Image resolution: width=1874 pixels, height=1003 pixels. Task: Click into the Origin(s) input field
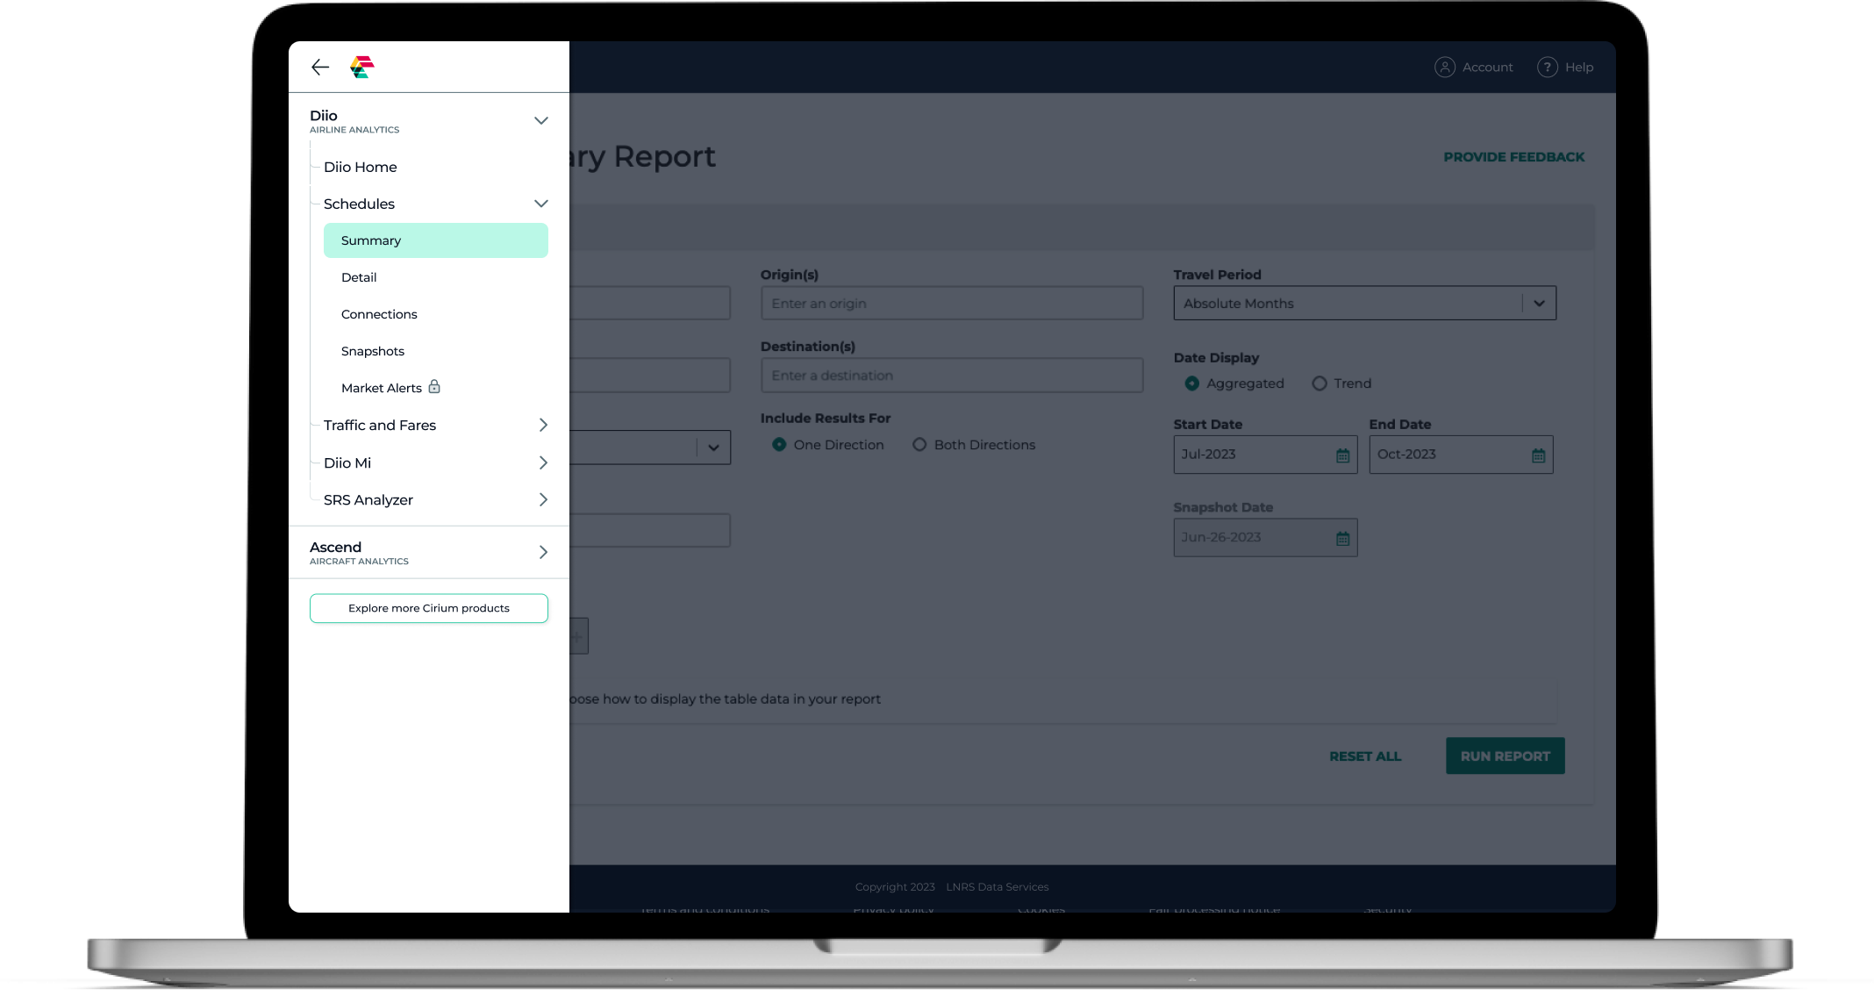[951, 304]
